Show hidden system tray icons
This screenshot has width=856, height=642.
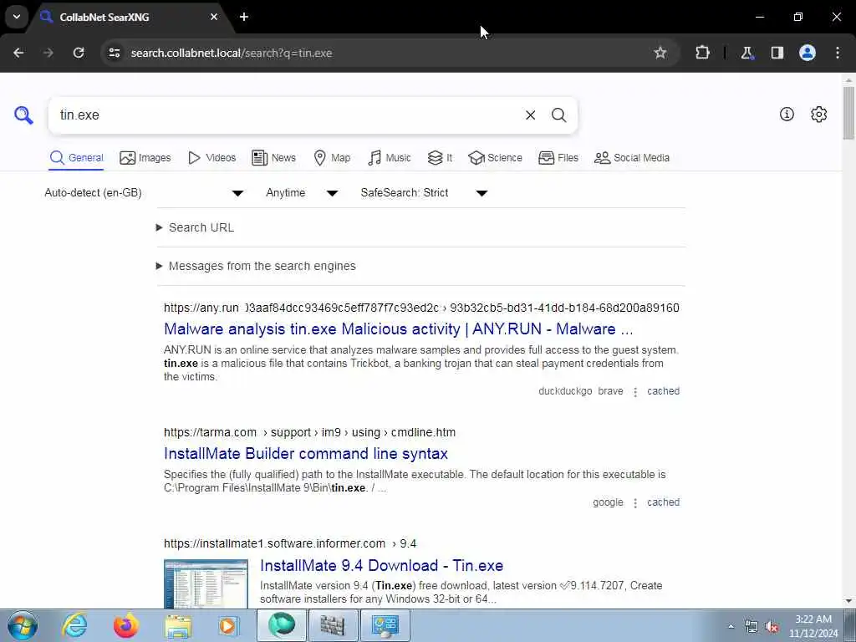731,626
